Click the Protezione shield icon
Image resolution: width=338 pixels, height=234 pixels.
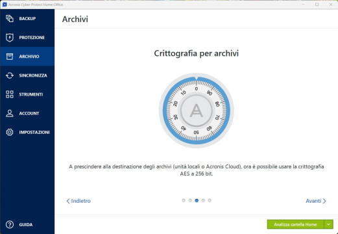[x=10, y=38]
